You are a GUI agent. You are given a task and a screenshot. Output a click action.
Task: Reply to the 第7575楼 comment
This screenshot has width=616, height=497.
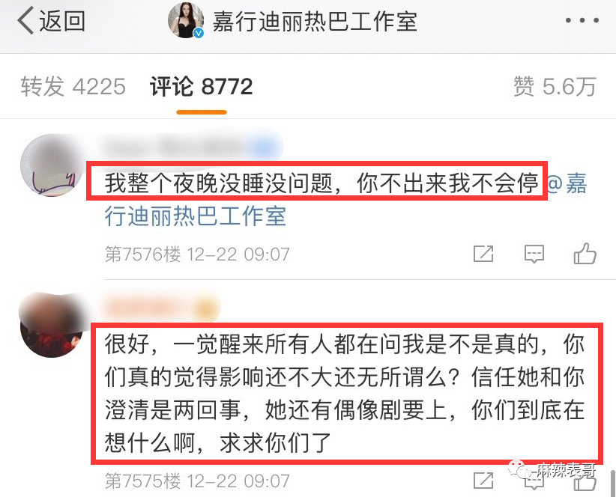[534, 481]
